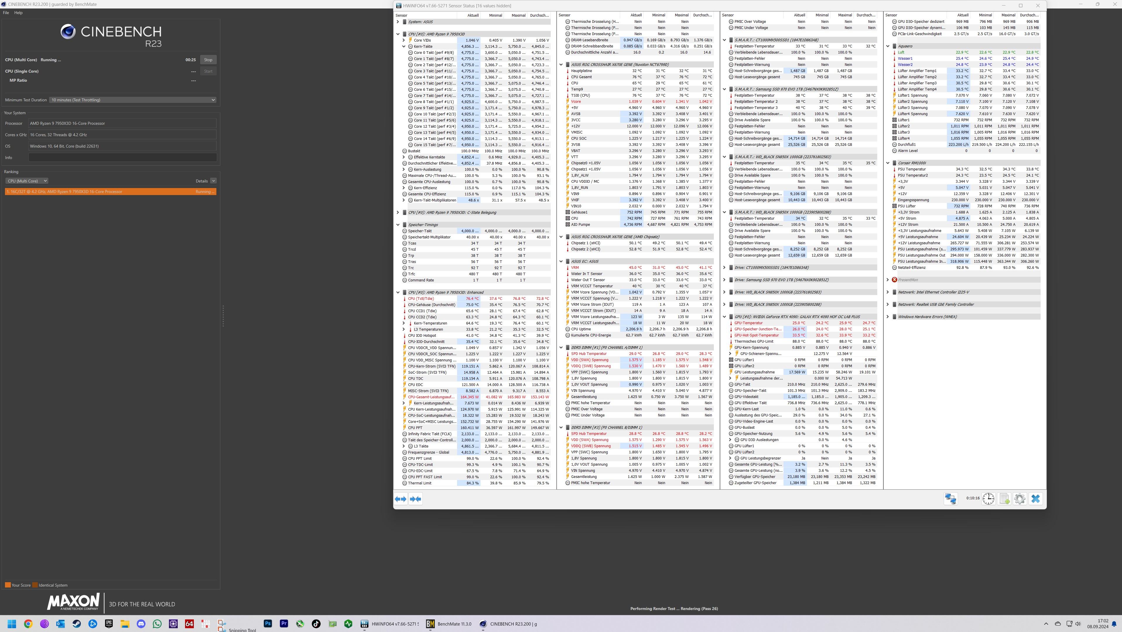The image size is (1122, 632).
Task: Click the blue X close sensors icon
Action: [x=1036, y=499]
